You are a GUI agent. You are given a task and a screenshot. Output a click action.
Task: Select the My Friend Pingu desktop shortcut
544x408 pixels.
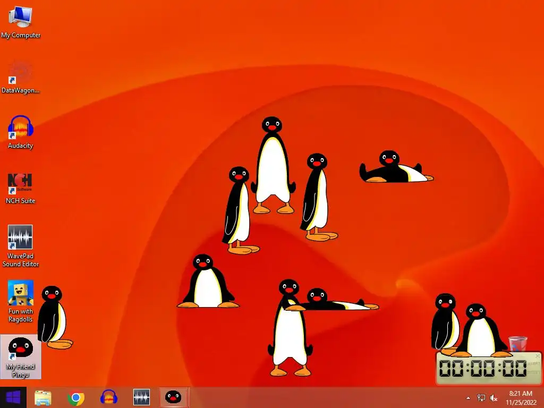click(x=21, y=358)
